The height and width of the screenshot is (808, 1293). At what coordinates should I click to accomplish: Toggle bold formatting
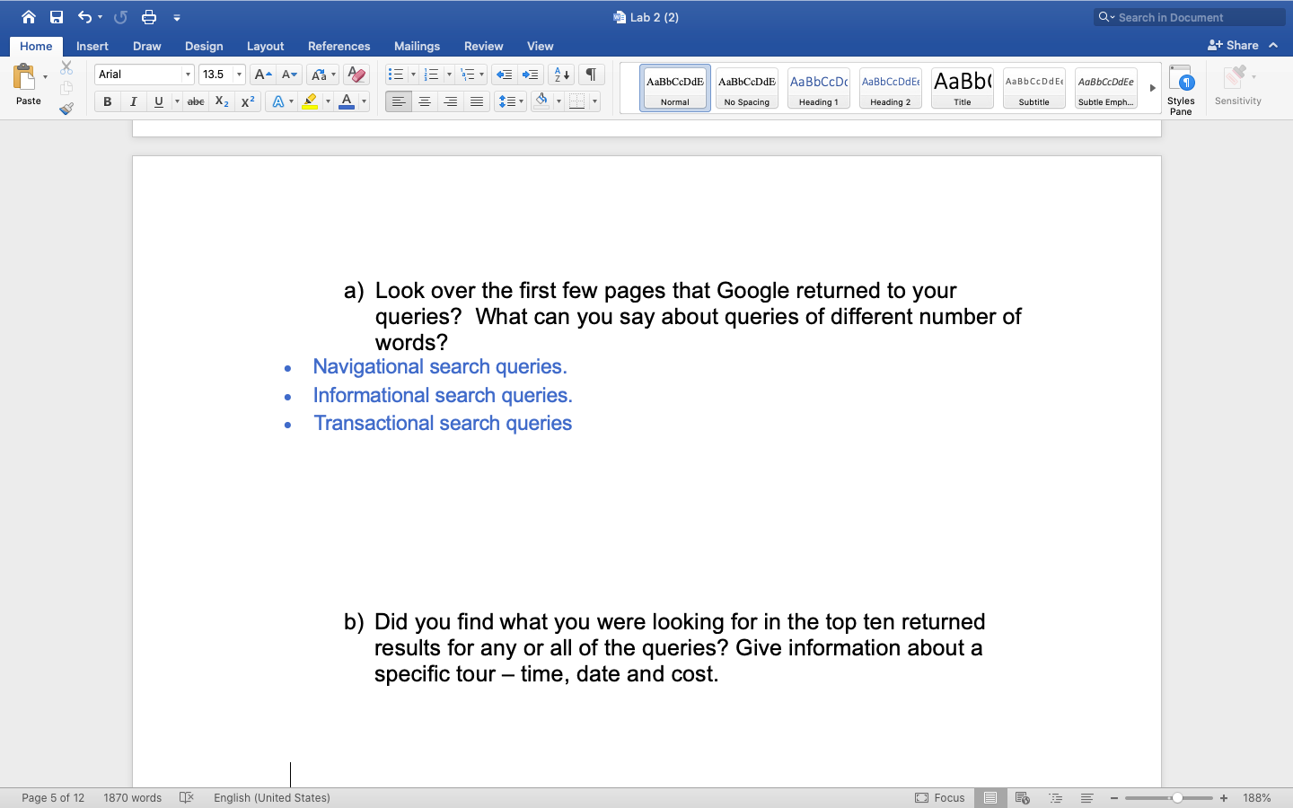coord(107,101)
